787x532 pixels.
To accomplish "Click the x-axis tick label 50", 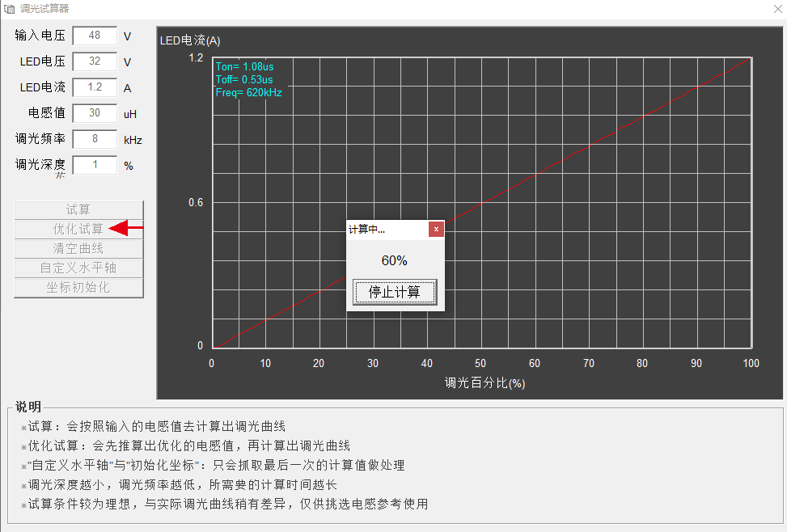I will (480, 363).
